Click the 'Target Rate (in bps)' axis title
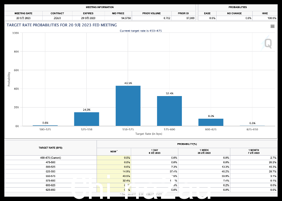 pyautogui.click(x=149, y=134)
